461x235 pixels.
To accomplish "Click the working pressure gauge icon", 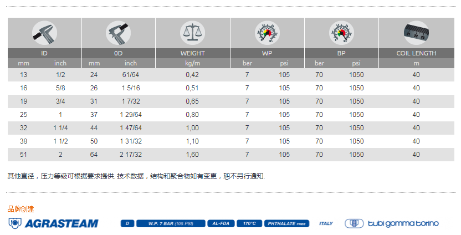I will [267, 33].
